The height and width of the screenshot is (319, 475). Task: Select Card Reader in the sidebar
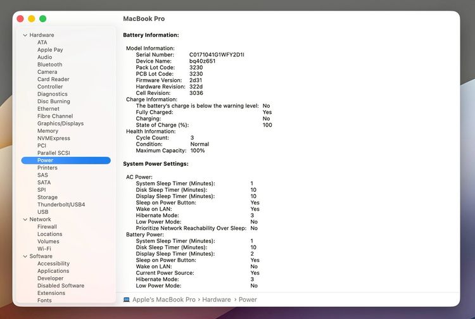click(53, 79)
